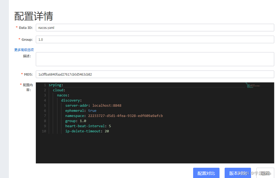Image resolution: width=275 pixels, height=178 pixels.
Task: Open the 更多高级选项 link
Action: 24,50
